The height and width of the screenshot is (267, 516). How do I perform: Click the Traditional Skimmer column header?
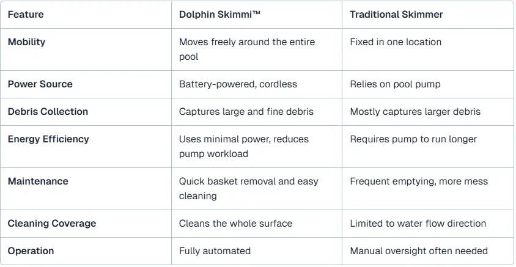click(396, 15)
